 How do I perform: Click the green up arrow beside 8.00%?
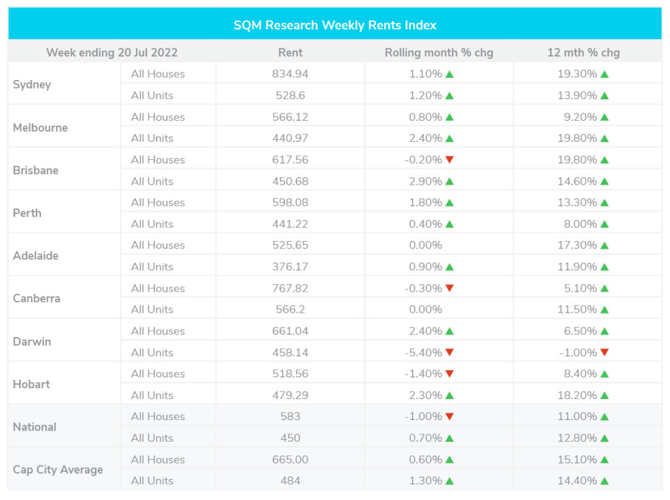604,224
